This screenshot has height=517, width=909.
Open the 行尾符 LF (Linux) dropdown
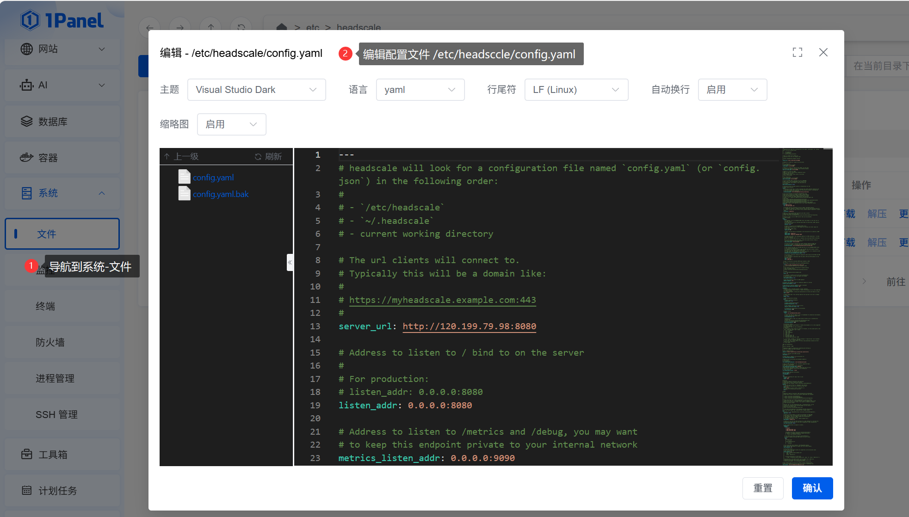tap(576, 90)
